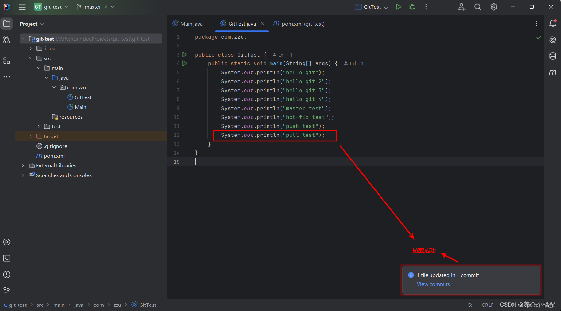Screen dimensions: 561x311
Task: Close the GitTest.java tab
Action: pos(262,23)
